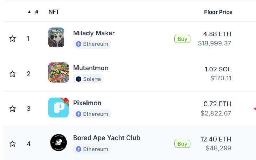Click the Solana icon under Mutantmon
The height and width of the screenshot is (160, 256).
coord(78,79)
